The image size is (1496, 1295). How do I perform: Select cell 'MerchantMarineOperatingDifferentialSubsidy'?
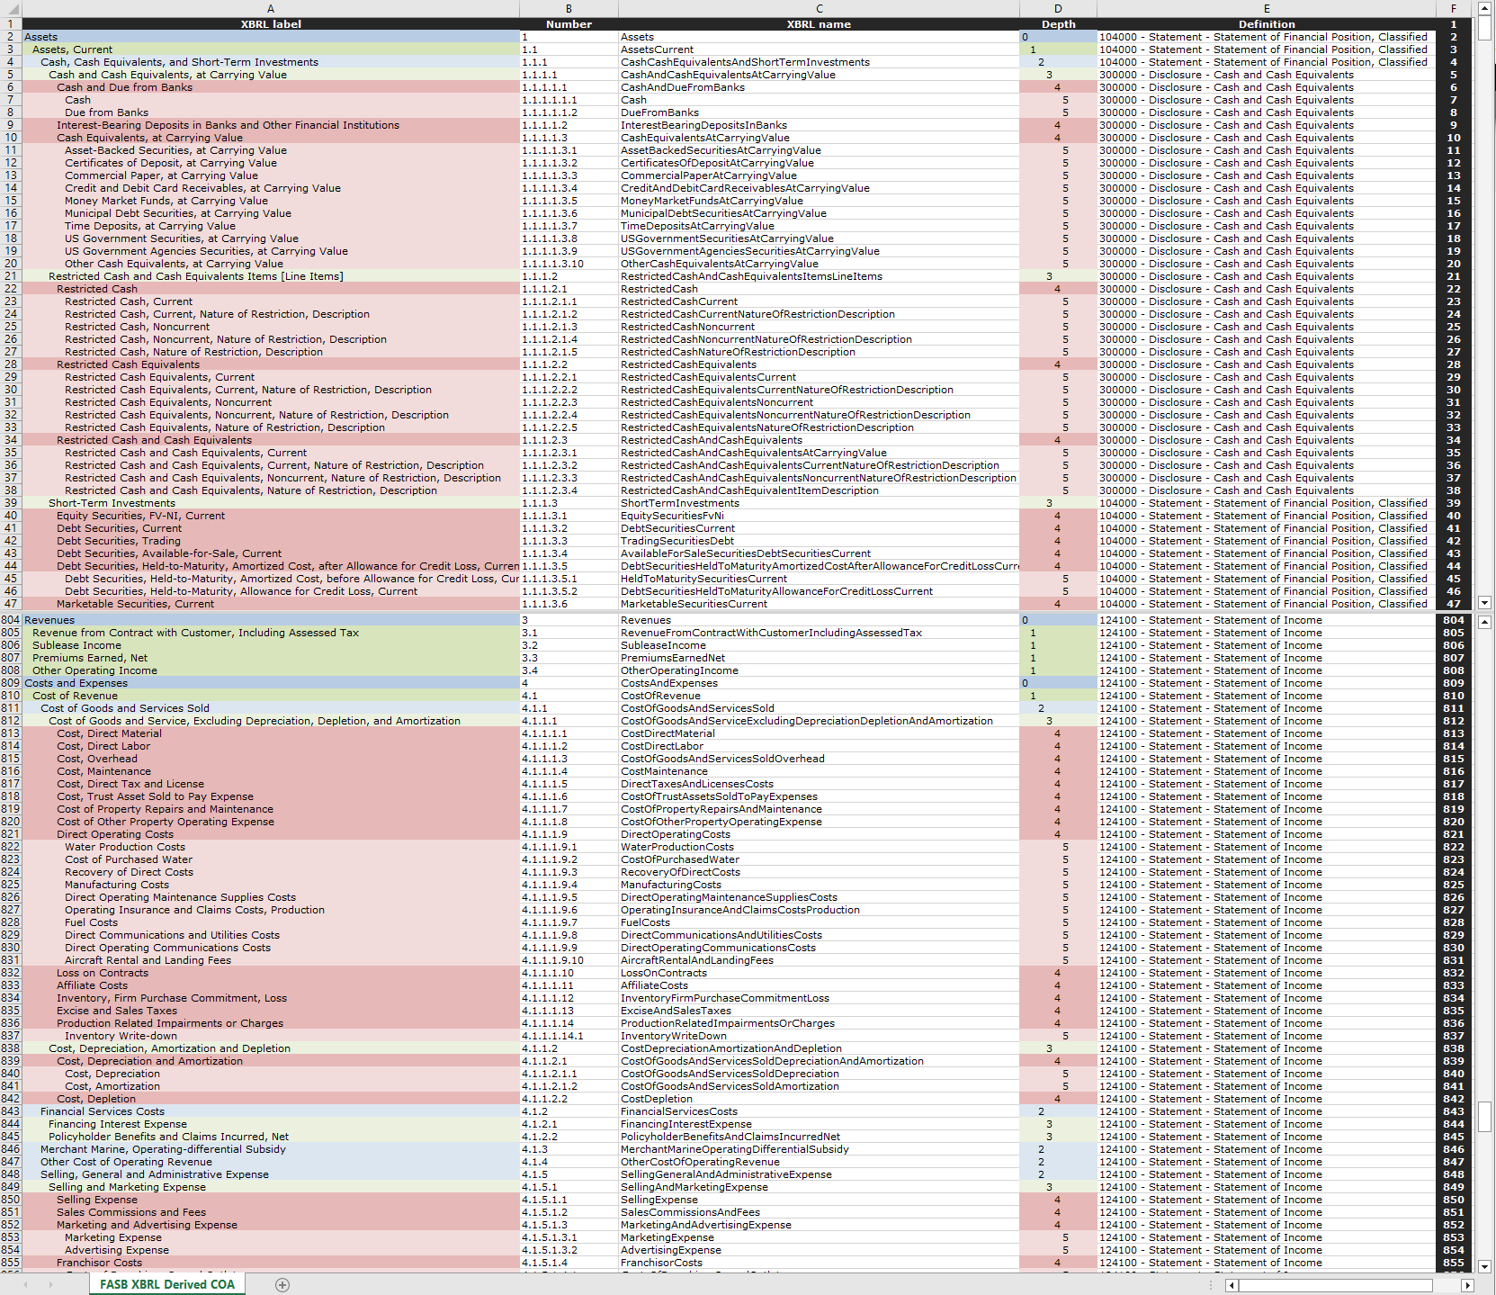[819, 1149]
